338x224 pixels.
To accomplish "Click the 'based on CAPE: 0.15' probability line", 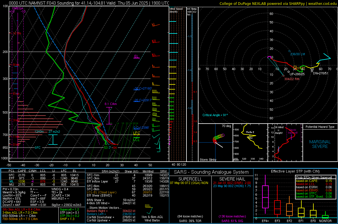I will click(314, 181).
